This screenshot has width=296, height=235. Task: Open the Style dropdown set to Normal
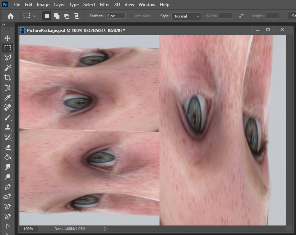(x=186, y=16)
